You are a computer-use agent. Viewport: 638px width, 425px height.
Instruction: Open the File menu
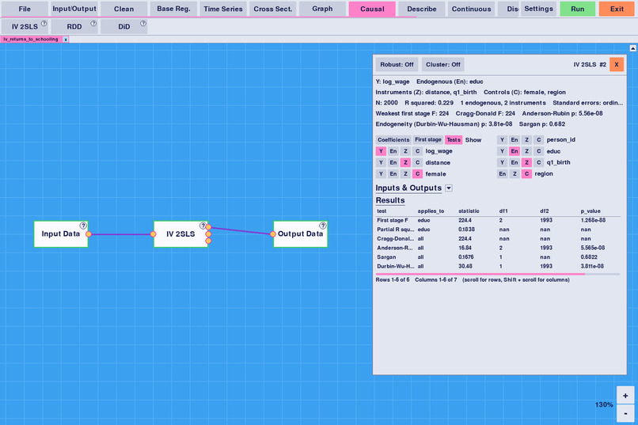click(25, 9)
